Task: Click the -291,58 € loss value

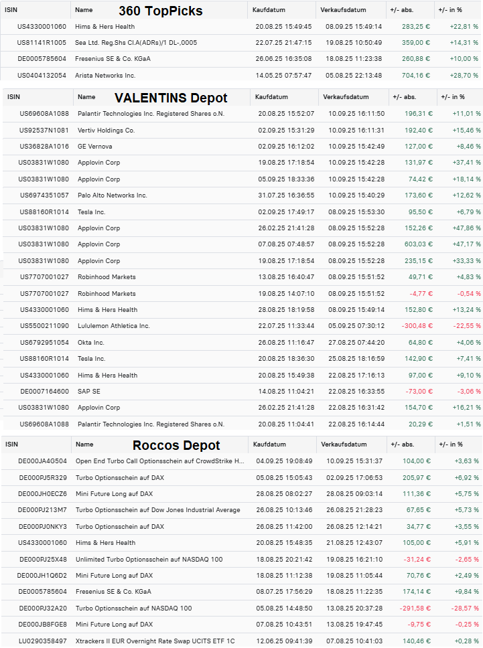Action: pyautogui.click(x=415, y=609)
